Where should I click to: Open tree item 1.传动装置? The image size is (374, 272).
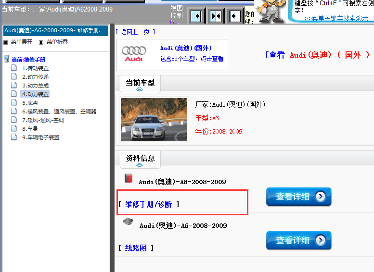pyautogui.click(x=36, y=68)
